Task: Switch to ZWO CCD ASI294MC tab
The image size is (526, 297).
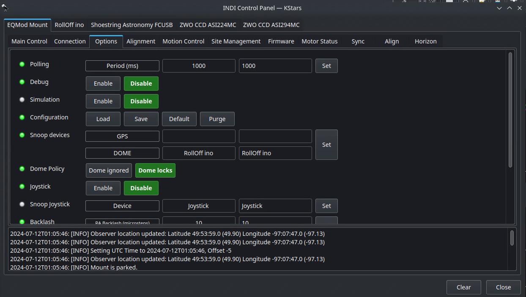Action: [271, 25]
